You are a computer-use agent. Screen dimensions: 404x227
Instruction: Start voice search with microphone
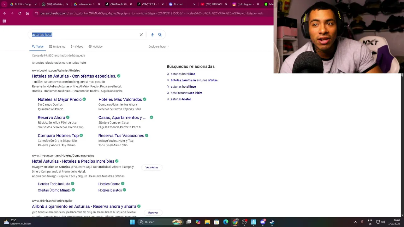(152, 35)
